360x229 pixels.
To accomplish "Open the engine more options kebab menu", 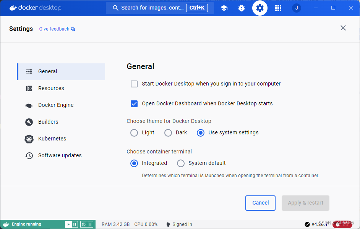I will pos(90,224).
